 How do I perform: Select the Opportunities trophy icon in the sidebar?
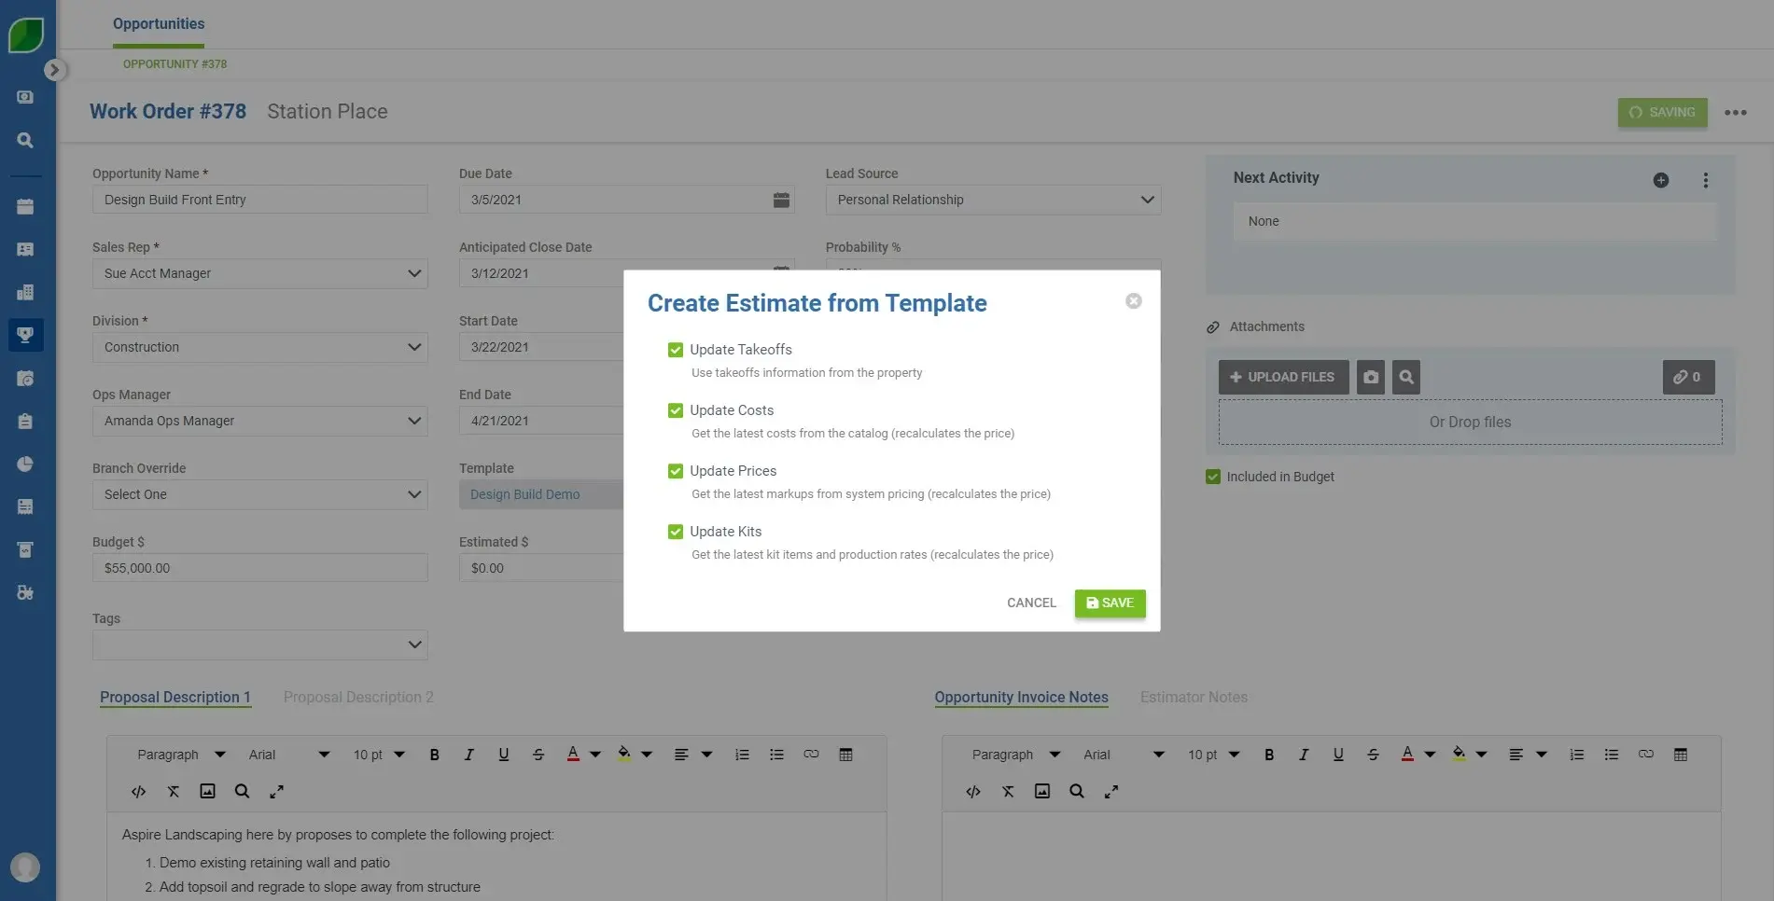tap(25, 335)
